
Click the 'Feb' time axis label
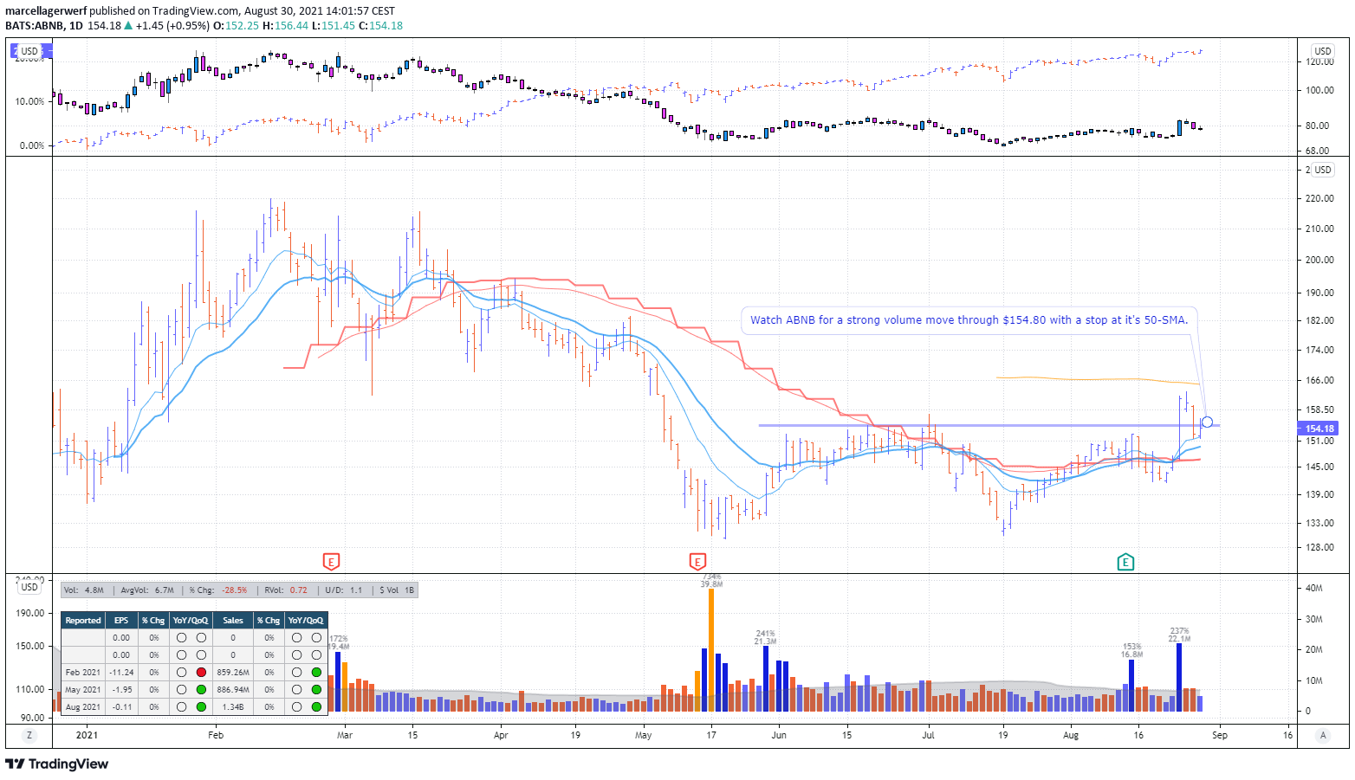[216, 735]
